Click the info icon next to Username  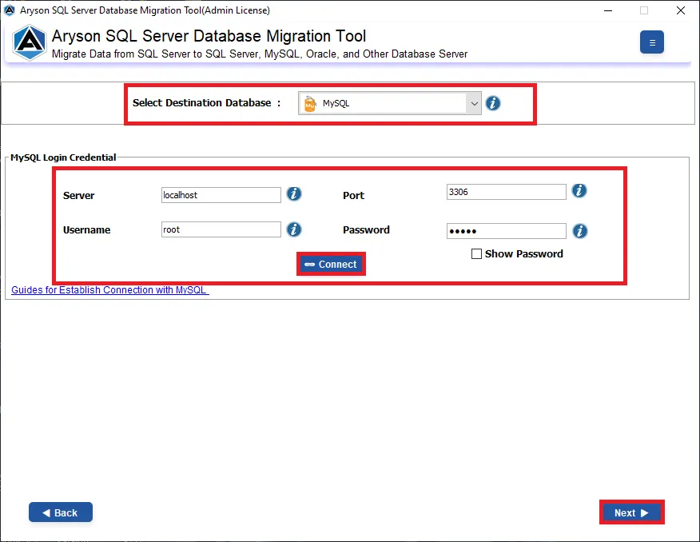(294, 229)
